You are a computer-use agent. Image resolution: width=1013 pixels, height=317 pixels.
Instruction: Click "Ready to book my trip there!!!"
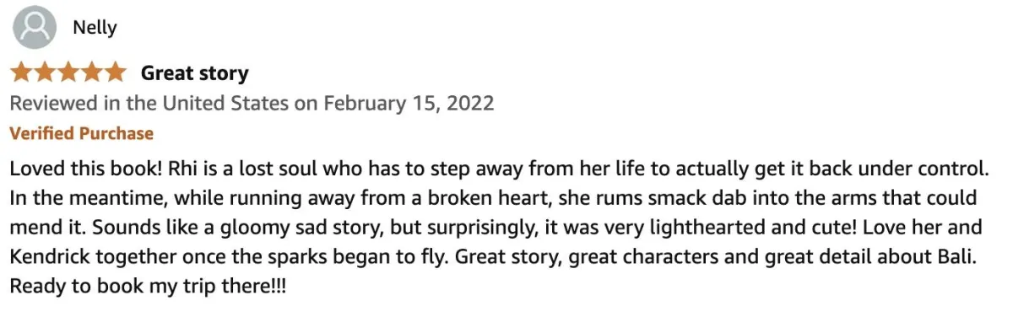[x=149, y=287]
